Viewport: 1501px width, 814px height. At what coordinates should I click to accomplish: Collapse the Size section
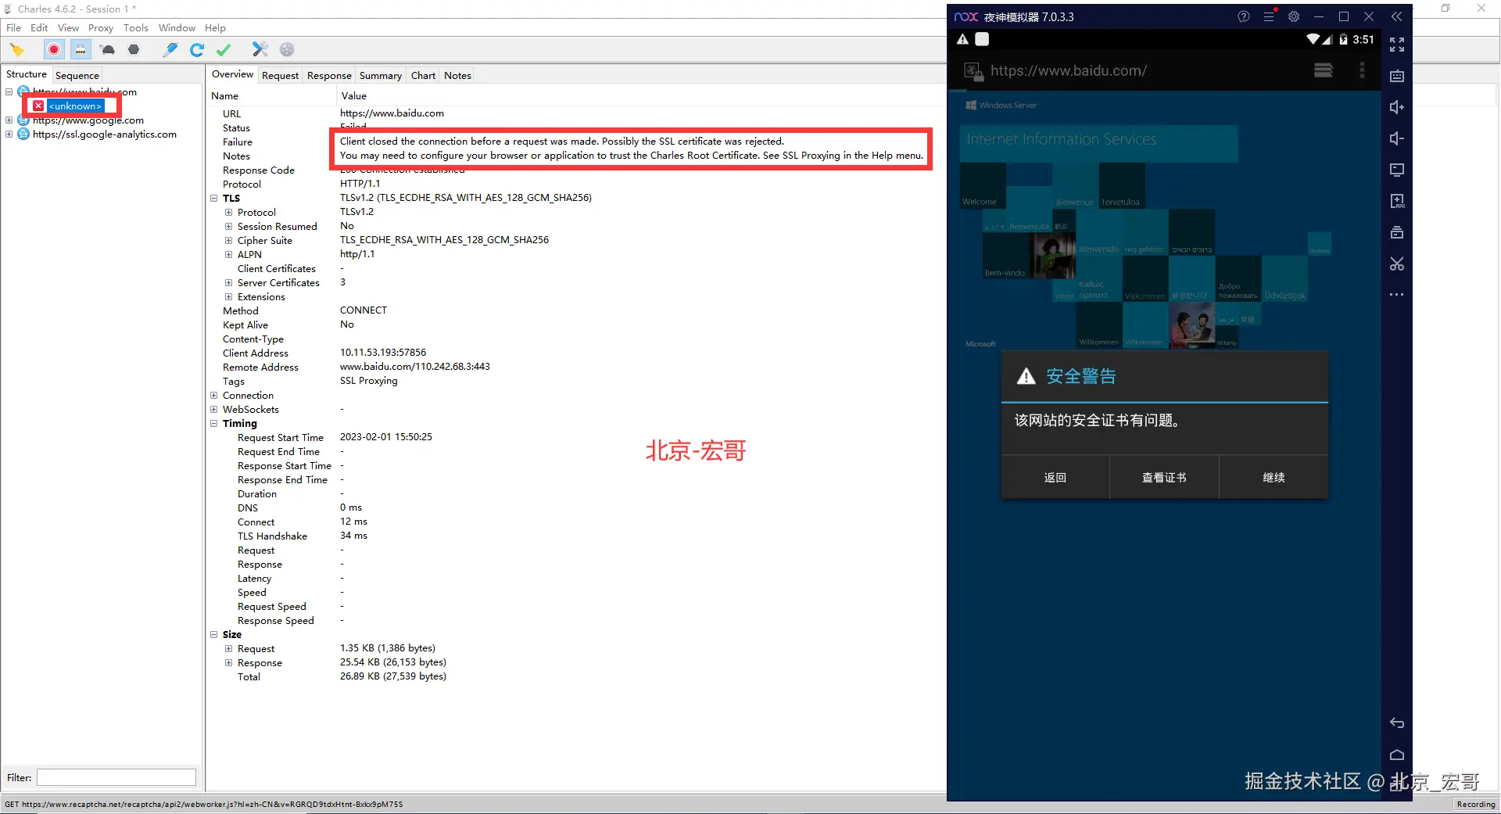pos(213,634)
